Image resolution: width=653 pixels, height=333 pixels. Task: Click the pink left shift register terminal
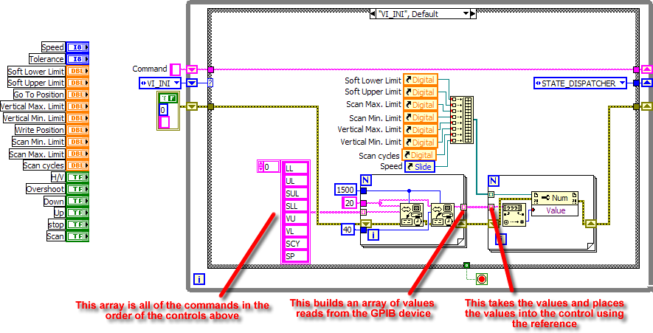point(192,69)
